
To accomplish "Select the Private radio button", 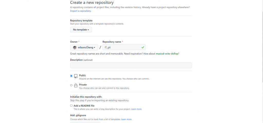I will click(71, 85).
